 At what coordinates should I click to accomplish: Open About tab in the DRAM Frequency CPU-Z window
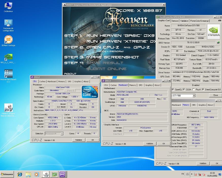[x=210, y=105]
